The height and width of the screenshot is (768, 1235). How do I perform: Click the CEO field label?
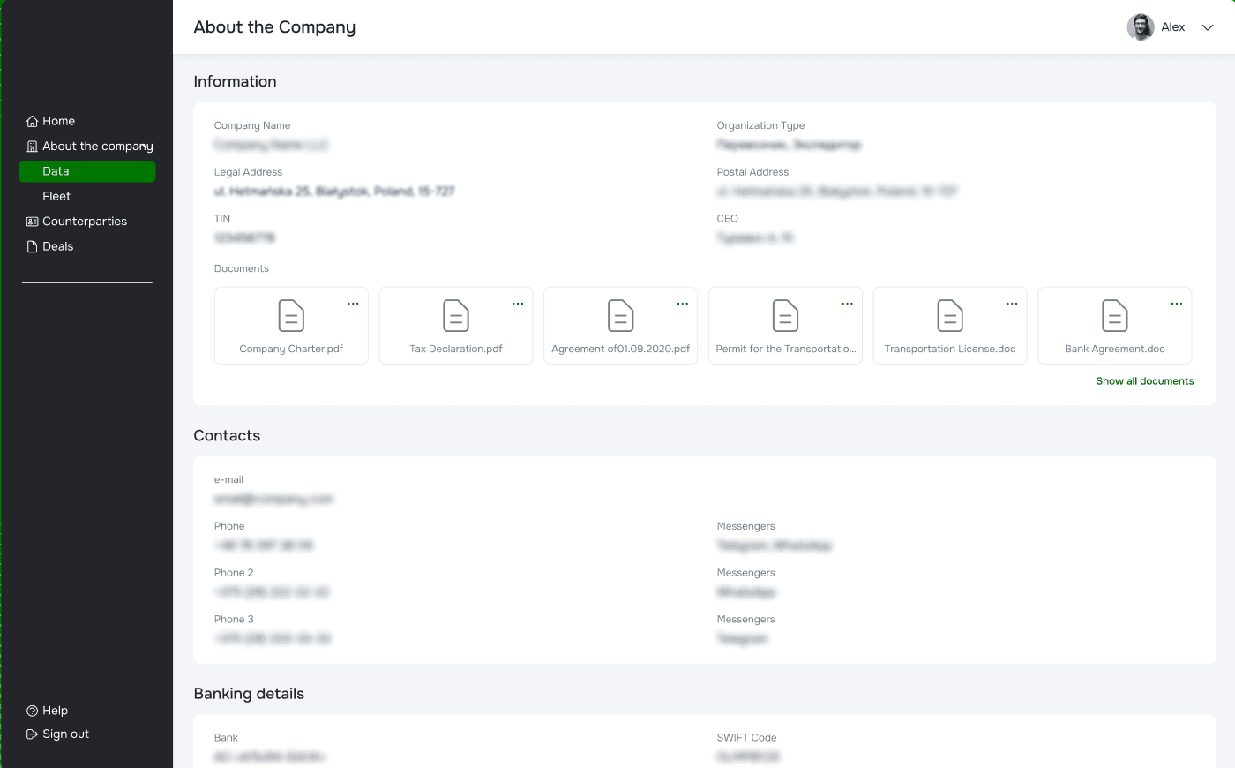(728, 218)
